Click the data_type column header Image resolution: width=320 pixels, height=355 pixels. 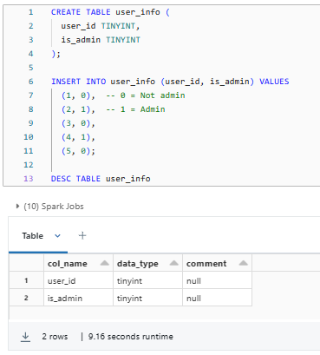147,263
